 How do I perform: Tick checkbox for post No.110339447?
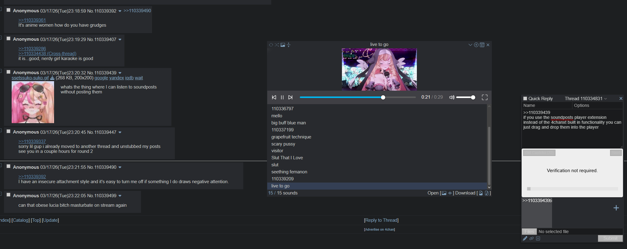(x=9, y=131)
